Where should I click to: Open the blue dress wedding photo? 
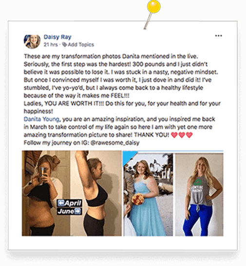[x=148, y=195]
